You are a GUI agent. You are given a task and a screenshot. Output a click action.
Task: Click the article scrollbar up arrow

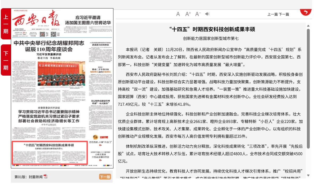coord(308,26)
